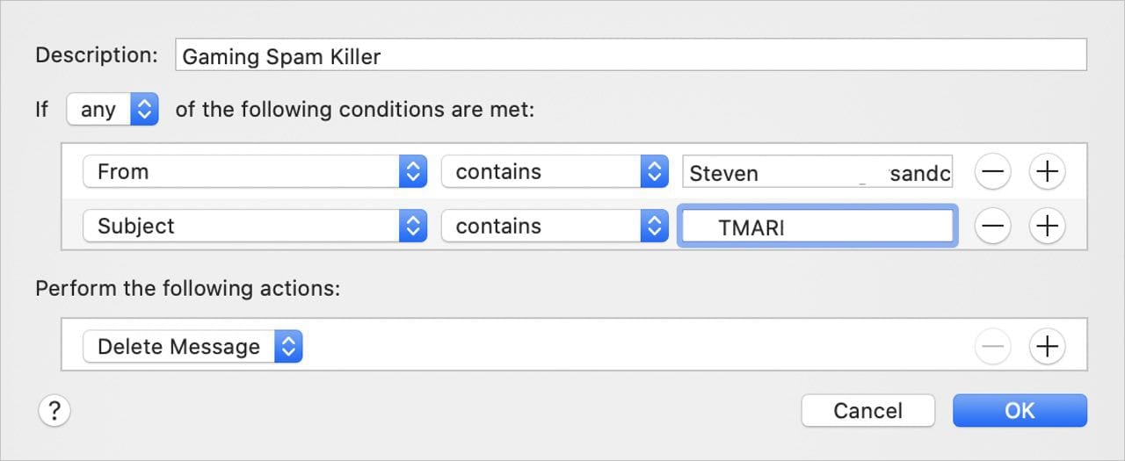Click the help question mark icon
The image size is (1125, 461).
54,410
